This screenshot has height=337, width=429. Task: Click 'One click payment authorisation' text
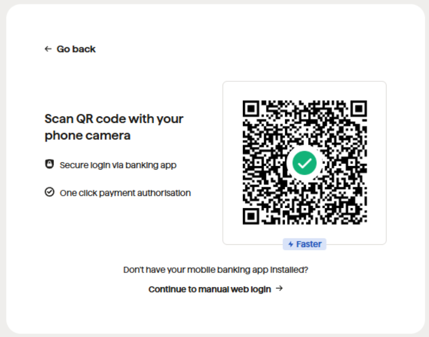[x=125, y=193]
